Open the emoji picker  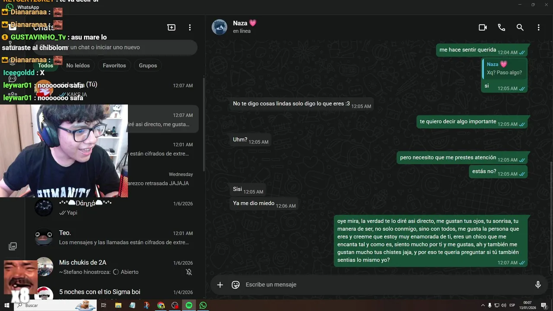(x=235, y=285)
